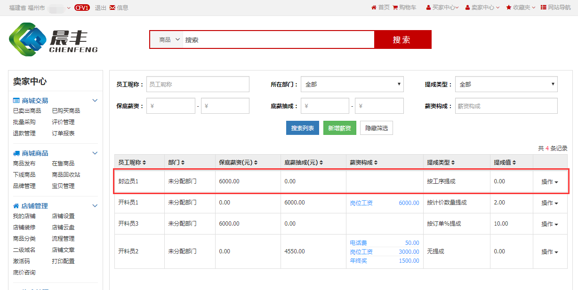Click the home icon labeled 首页

pyautogui.click(x=374, y=8)
